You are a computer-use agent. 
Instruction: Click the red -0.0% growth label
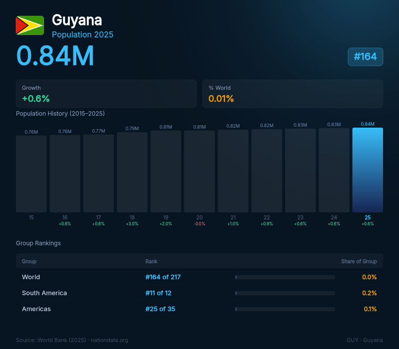pyautogui.click(x=199, y=224)
